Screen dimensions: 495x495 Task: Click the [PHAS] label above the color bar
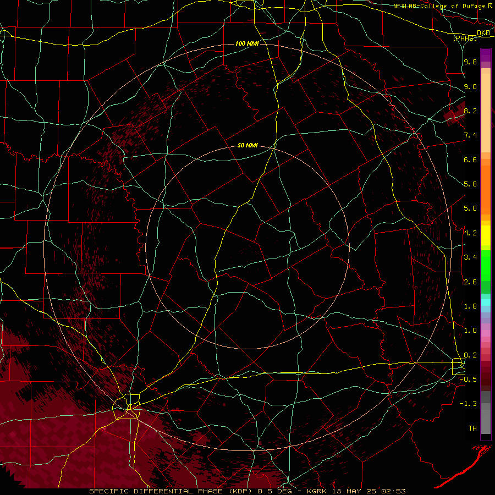pos(465,38)
